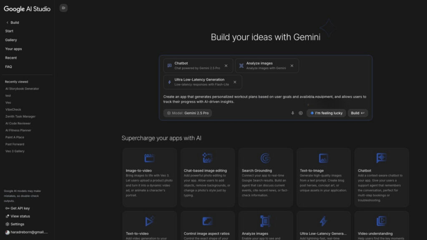
Task: Go back via the Build chevron
Action: coord(8,22)
